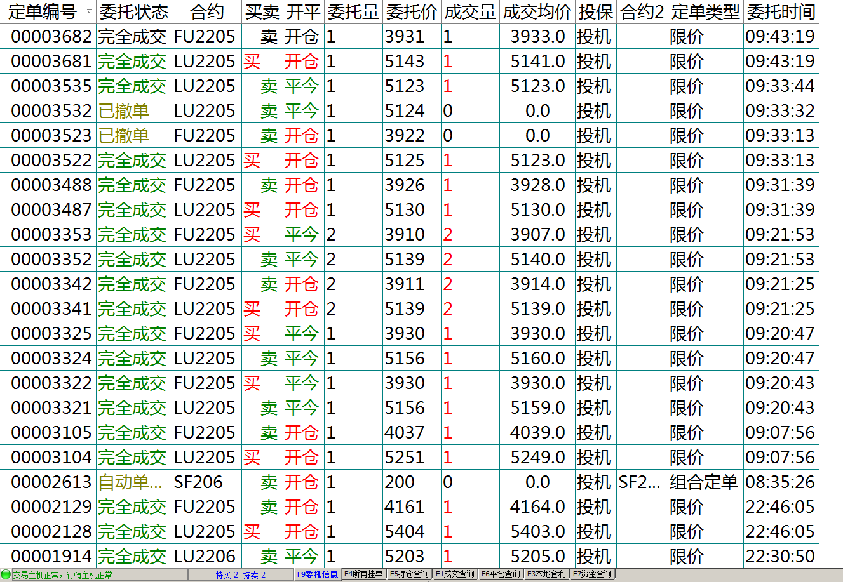Click the sort arrow in 定单编号 header

click(x=88, y=11)
